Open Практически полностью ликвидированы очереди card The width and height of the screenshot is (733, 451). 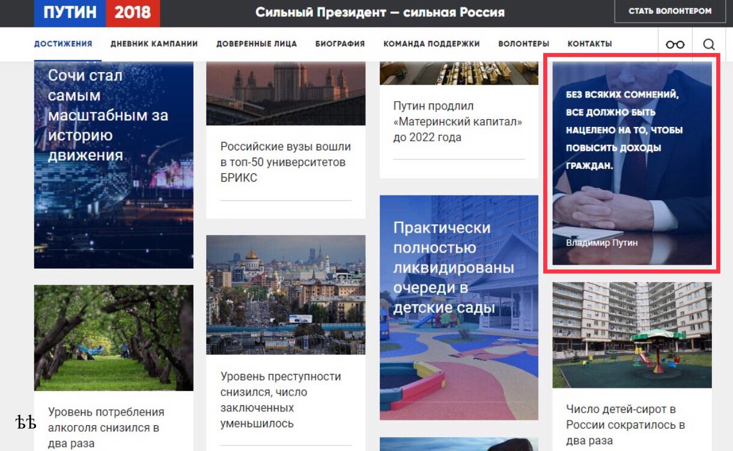pos(459,307)
